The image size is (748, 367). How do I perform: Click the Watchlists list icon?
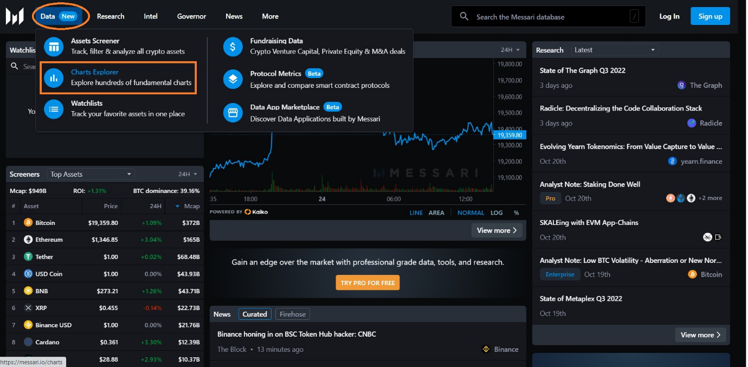click(54, 109)
